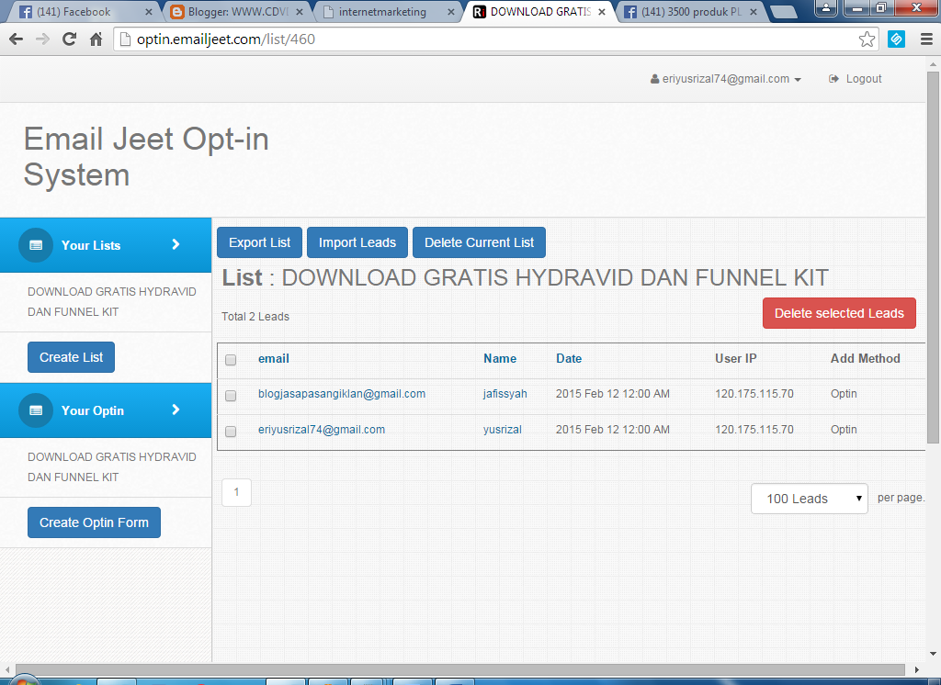This screenshot has height=685, width=941.
Task: Reload the page with the refresh icon
Action: 69,39
